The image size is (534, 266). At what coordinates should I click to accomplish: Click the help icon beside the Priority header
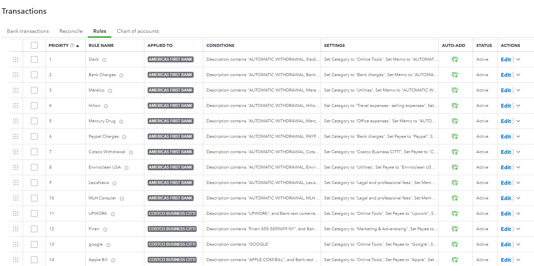(x=72, y=45)
